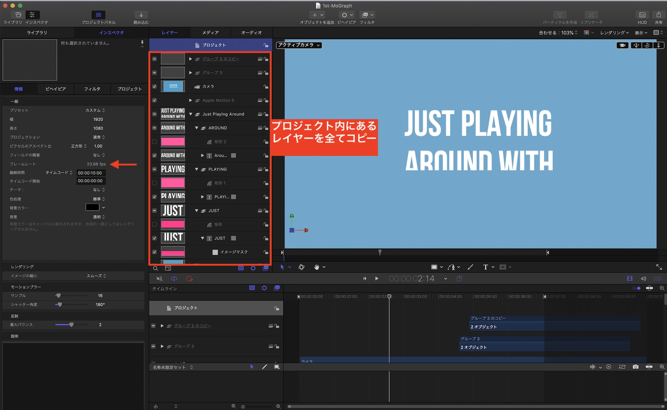The image size is (667, 410).
Task: Click the HUD toolbar icon
Action: pyautogui.click(x=642, y=15)
